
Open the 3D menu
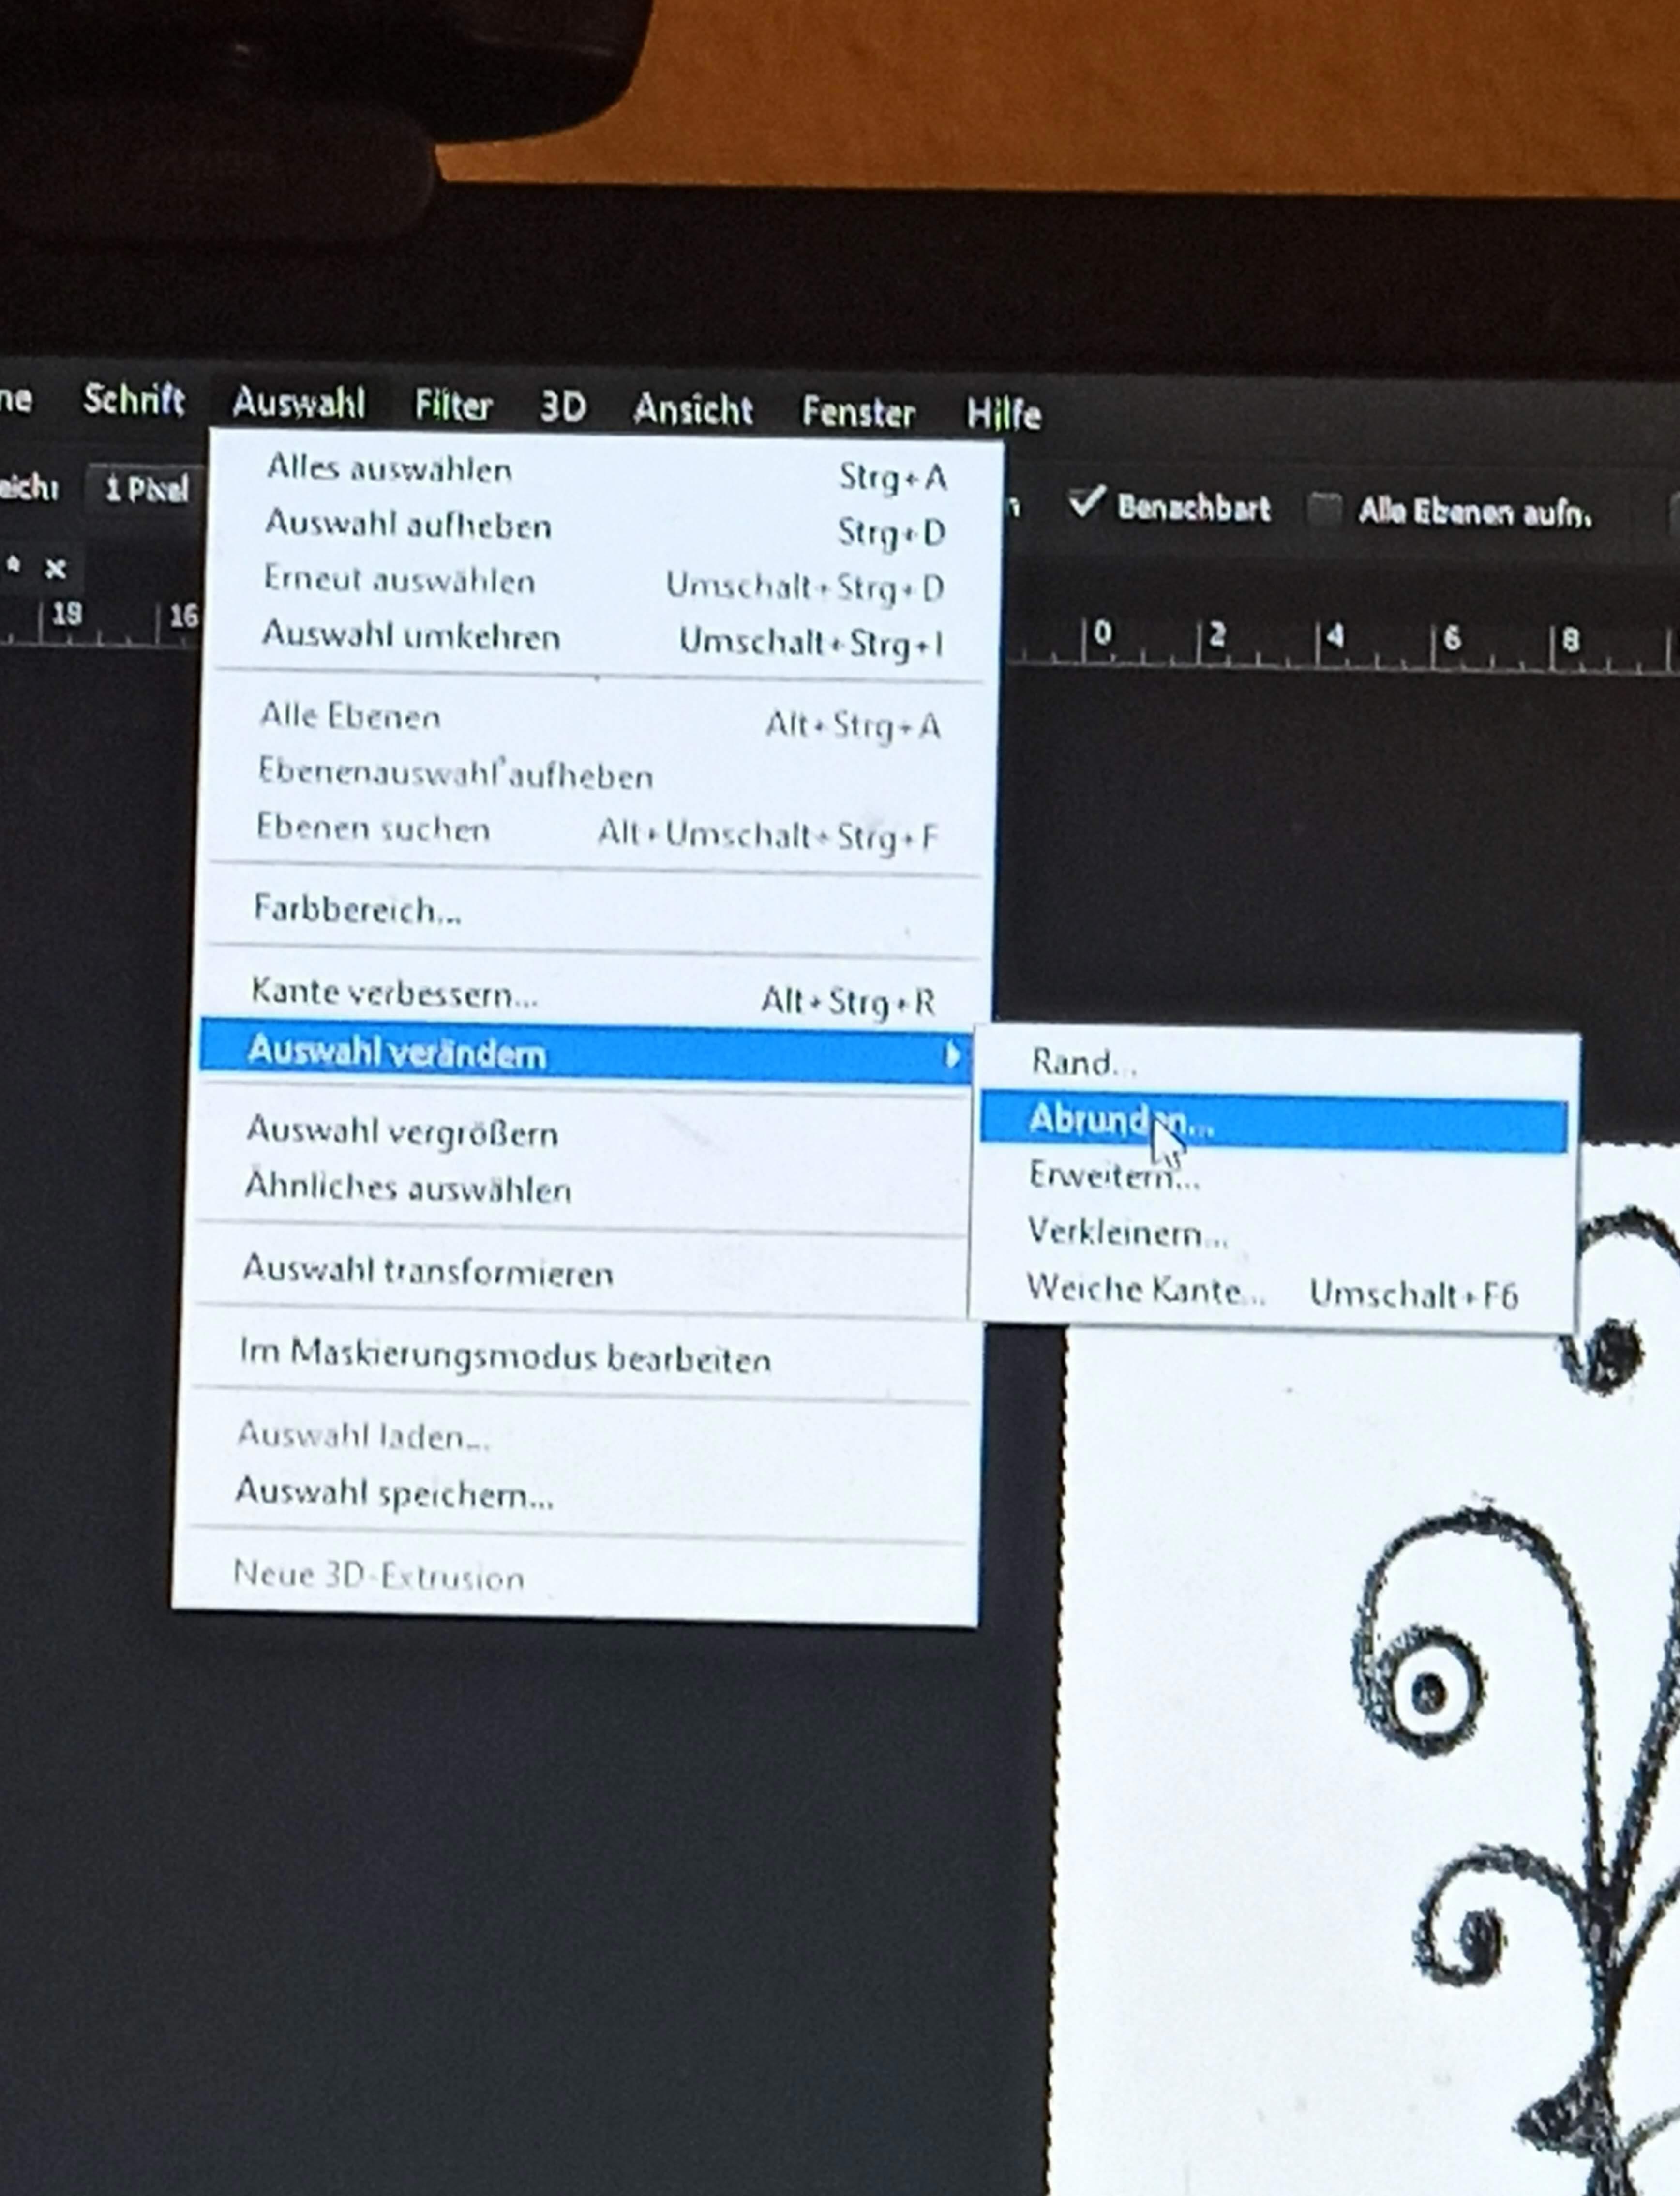[563, 407]
